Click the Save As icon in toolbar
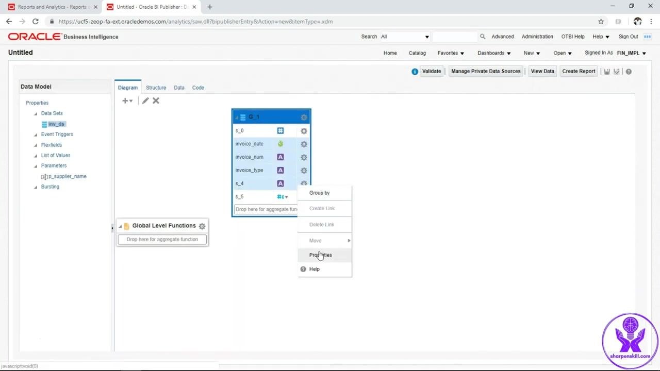This screenshot has height=371, width=660. coord(617,72)
